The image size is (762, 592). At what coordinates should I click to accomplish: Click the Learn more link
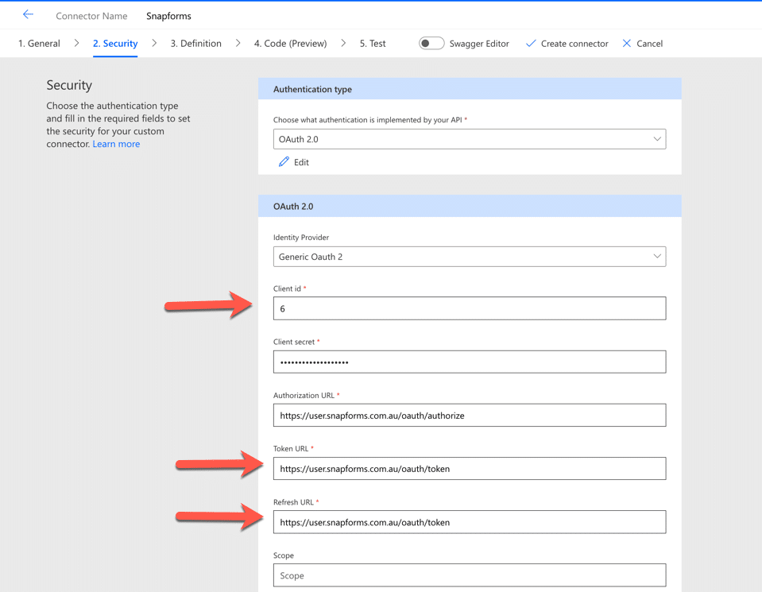pyautogui.click(x=116, y=144)
